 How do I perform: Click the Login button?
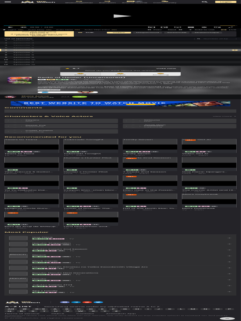coord(226,2)
